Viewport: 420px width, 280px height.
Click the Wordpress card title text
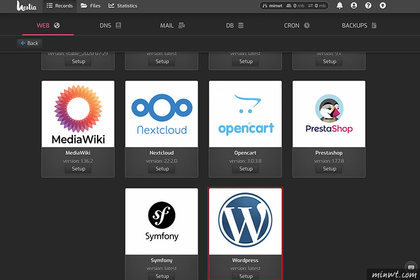(x=246, y=260)
